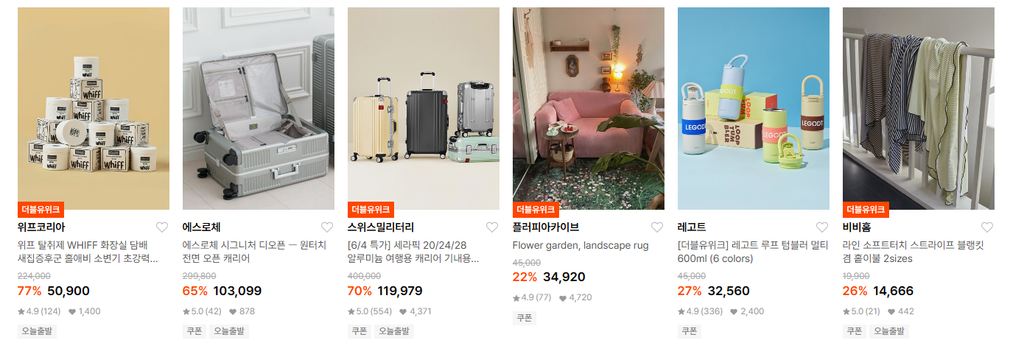This screenshot has width=1010, height=354.
Task: Favorite the 레고트 tumbler with heart
Action: pos(822,227)
